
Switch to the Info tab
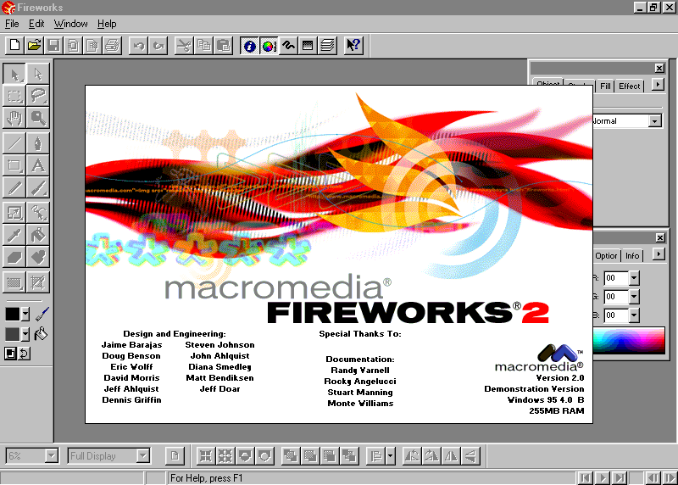(x=632, y=256)
